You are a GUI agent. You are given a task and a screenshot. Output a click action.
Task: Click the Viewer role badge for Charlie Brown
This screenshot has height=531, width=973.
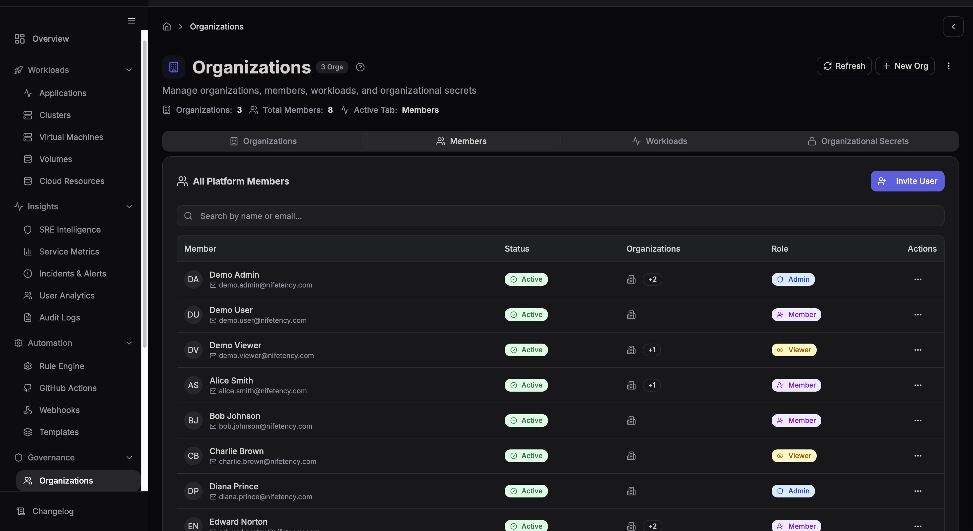pos(793,456)
